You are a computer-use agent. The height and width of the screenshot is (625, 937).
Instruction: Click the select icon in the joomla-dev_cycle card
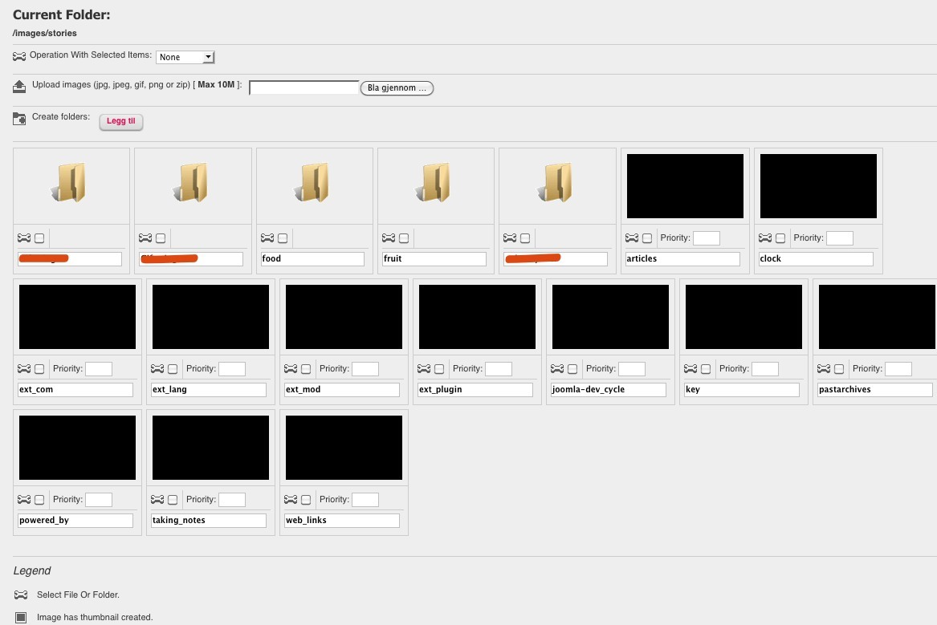[557, 369]
